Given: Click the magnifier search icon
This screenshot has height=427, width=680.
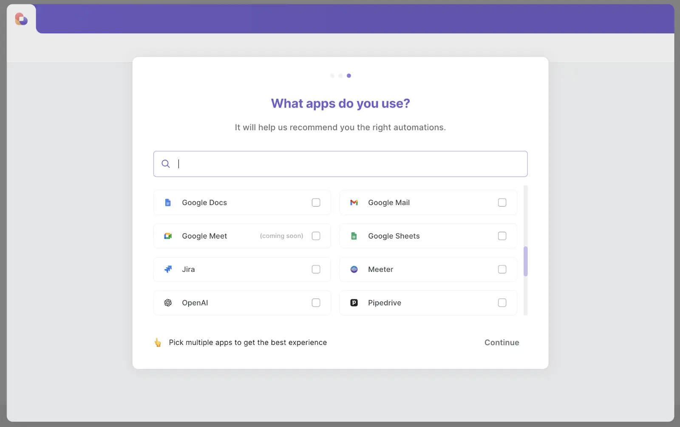Looking at the screenshot, I should pyautogui.click(x=166, y=164).
